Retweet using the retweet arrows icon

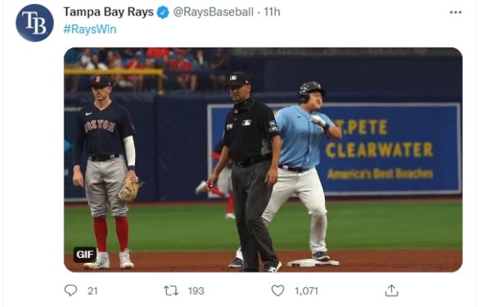(x=171, y=291)
